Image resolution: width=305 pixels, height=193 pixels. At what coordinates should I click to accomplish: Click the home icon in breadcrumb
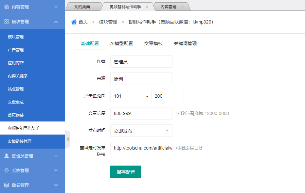click(x=74, y=22)
